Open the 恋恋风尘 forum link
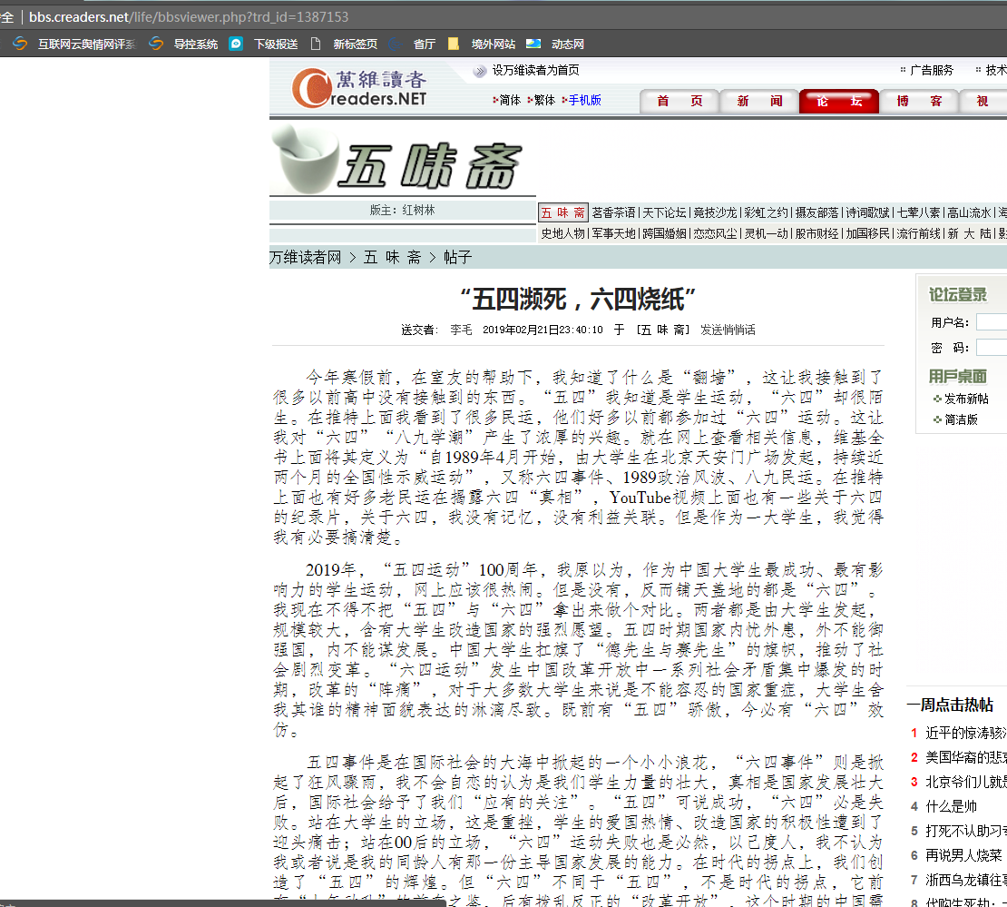Viewport: 1007px width, 907px height. pos(715,233)
